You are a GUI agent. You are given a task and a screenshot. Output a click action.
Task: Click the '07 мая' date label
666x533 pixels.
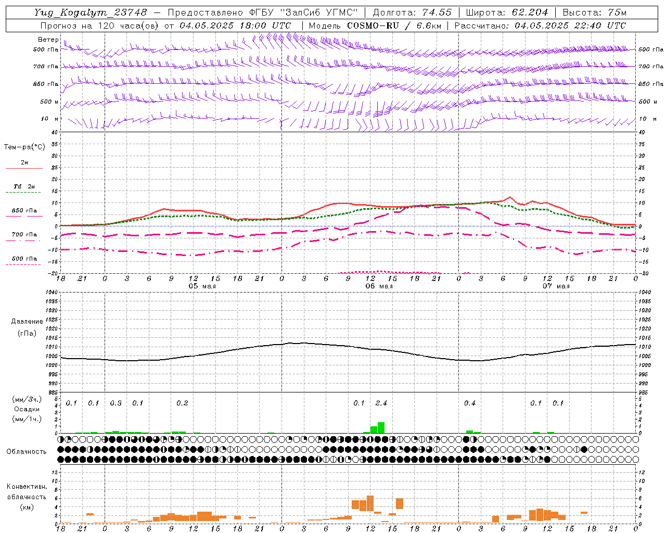556,286
